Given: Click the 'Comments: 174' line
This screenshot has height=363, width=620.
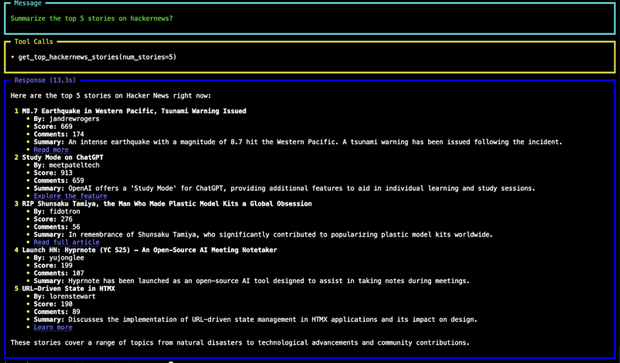Looking at the screenshot, I should pyautogui.click(x=59, y=134).
